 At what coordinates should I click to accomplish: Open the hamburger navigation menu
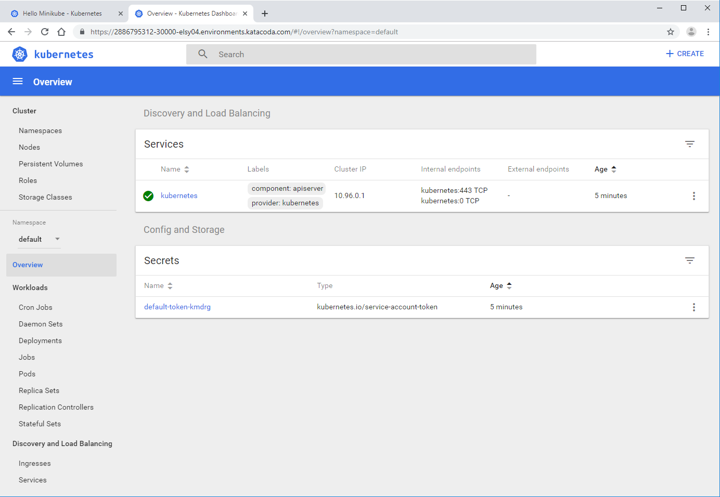coord(18,81)
